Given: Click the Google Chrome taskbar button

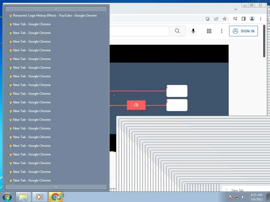Looking at the screenshot, I should click(56, 197).
